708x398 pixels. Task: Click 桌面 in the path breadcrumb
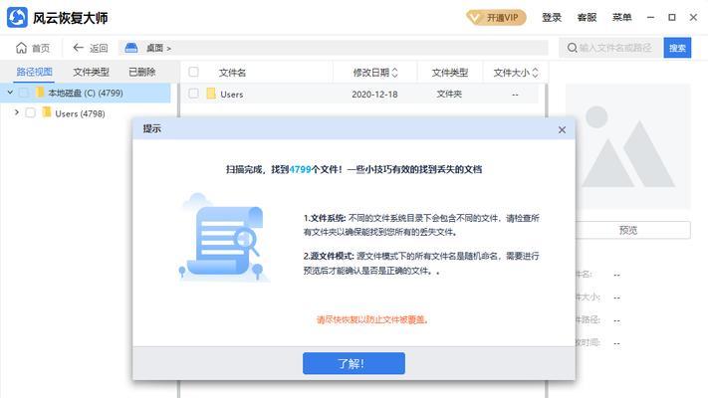coord(154,48)
